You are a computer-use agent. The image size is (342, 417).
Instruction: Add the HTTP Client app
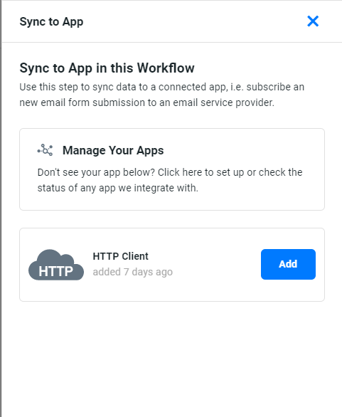288,264
